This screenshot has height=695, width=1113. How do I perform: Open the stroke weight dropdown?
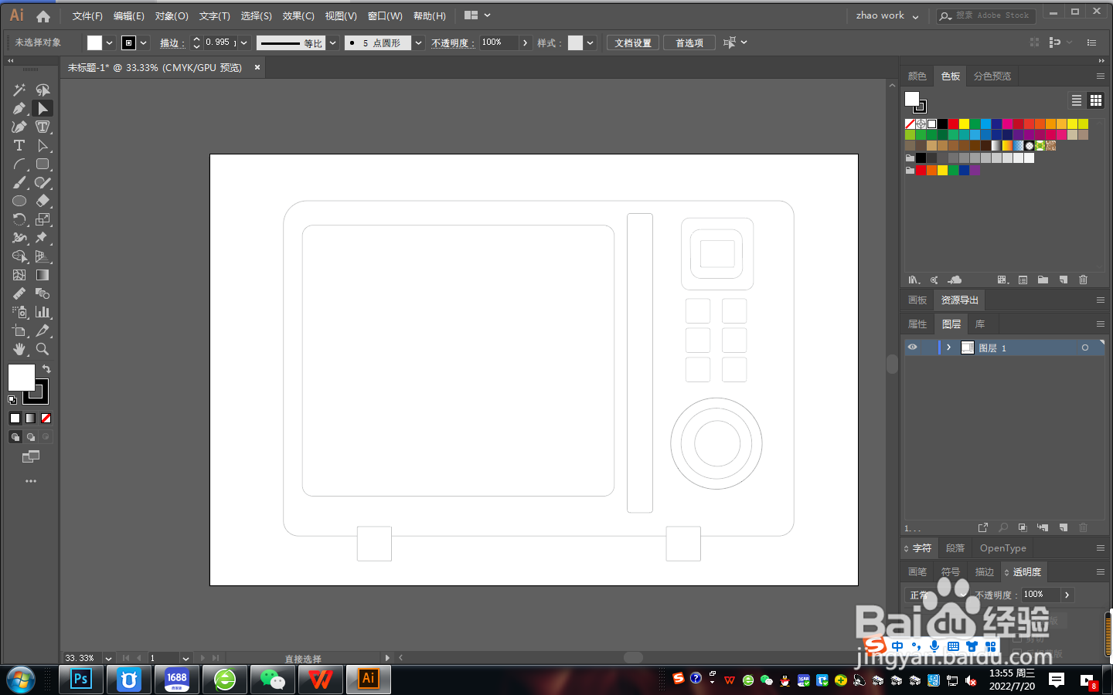point(244,43)
